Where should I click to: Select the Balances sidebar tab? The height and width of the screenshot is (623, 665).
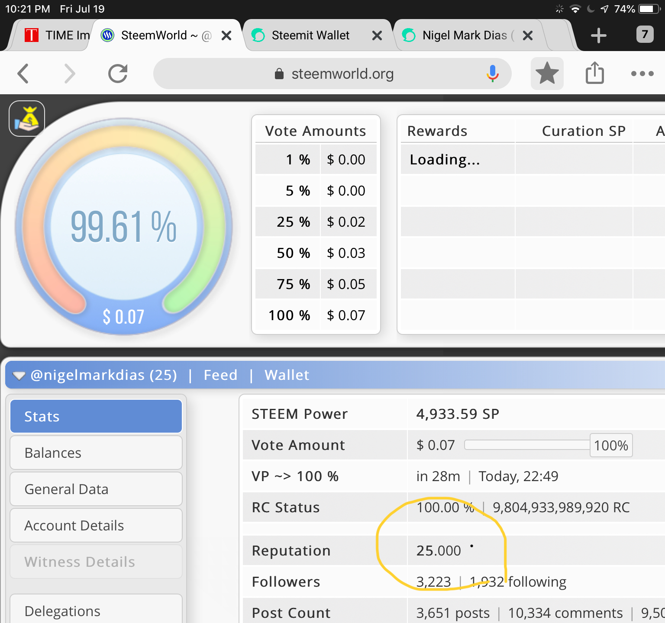coord(96,453)
